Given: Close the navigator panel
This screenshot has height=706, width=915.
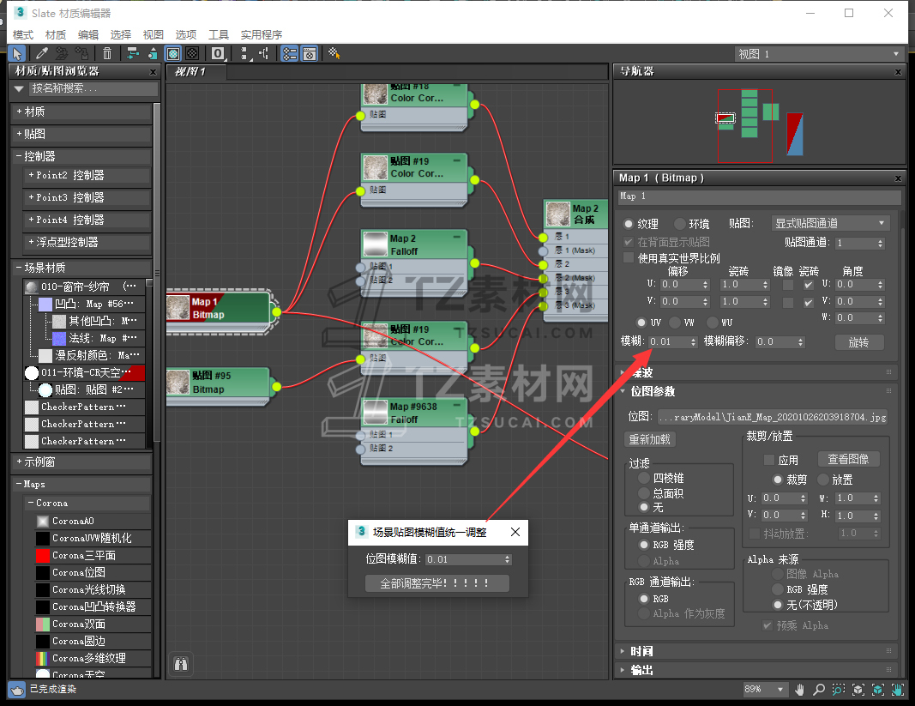Looking at the screenshot, I should [898, 72].
